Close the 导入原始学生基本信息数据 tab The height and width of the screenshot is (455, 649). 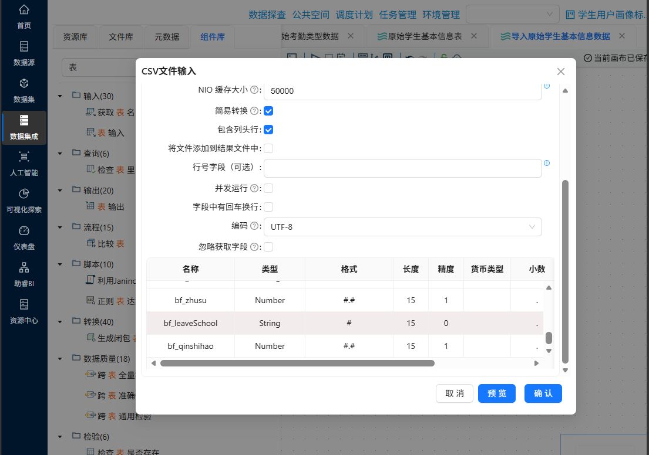621,36
